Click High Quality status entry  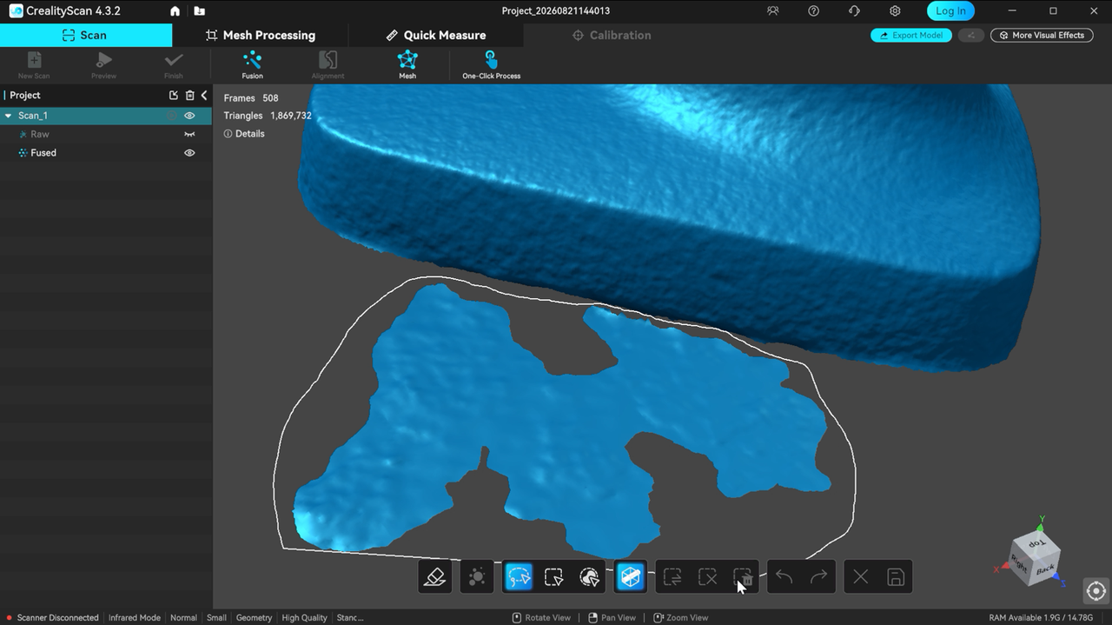pyautogui.click(x=304, y=618)
